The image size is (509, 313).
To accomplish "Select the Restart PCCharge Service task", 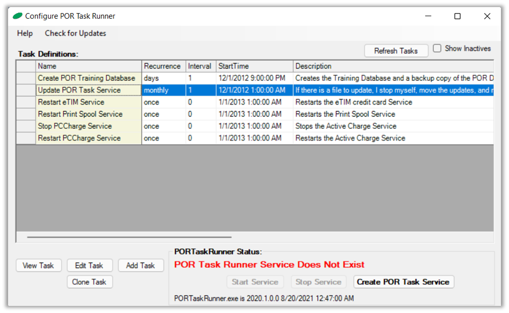I will click(x=79, y=138).
